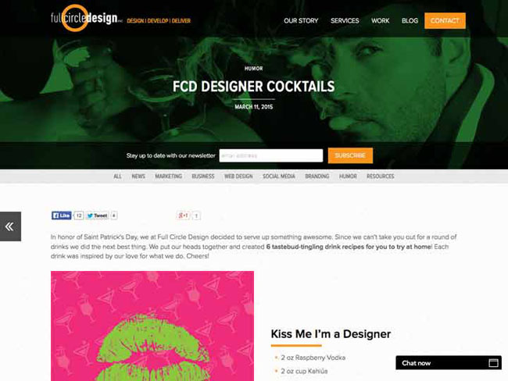This screenshot has height=381, width=508.
Task: Click the Subscribe button
Action: pos(350,155)
